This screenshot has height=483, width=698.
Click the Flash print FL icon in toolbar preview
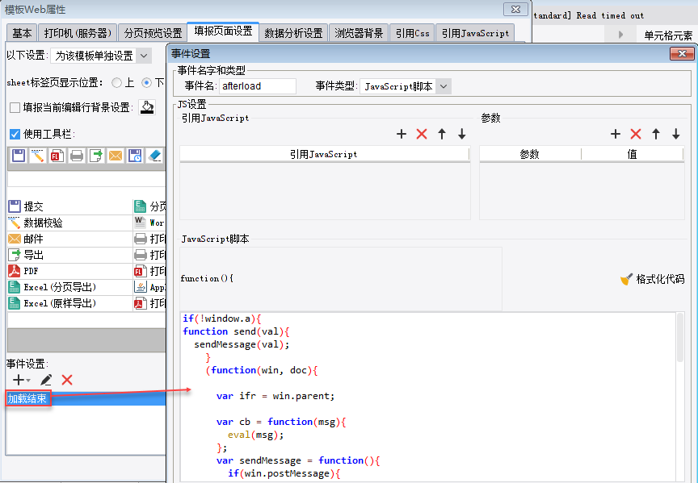(57, 156)
